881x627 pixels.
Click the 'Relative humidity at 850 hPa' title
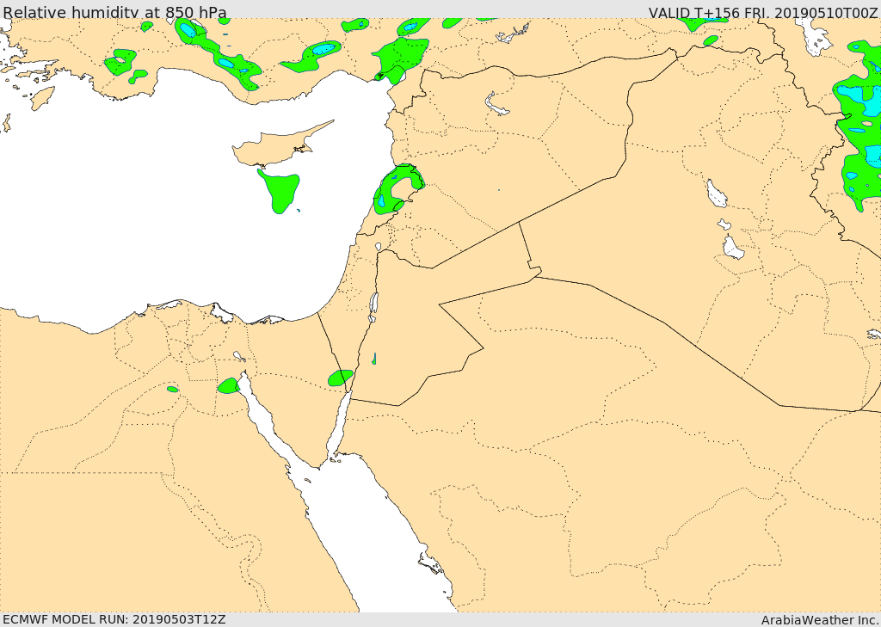coord(114,12)
